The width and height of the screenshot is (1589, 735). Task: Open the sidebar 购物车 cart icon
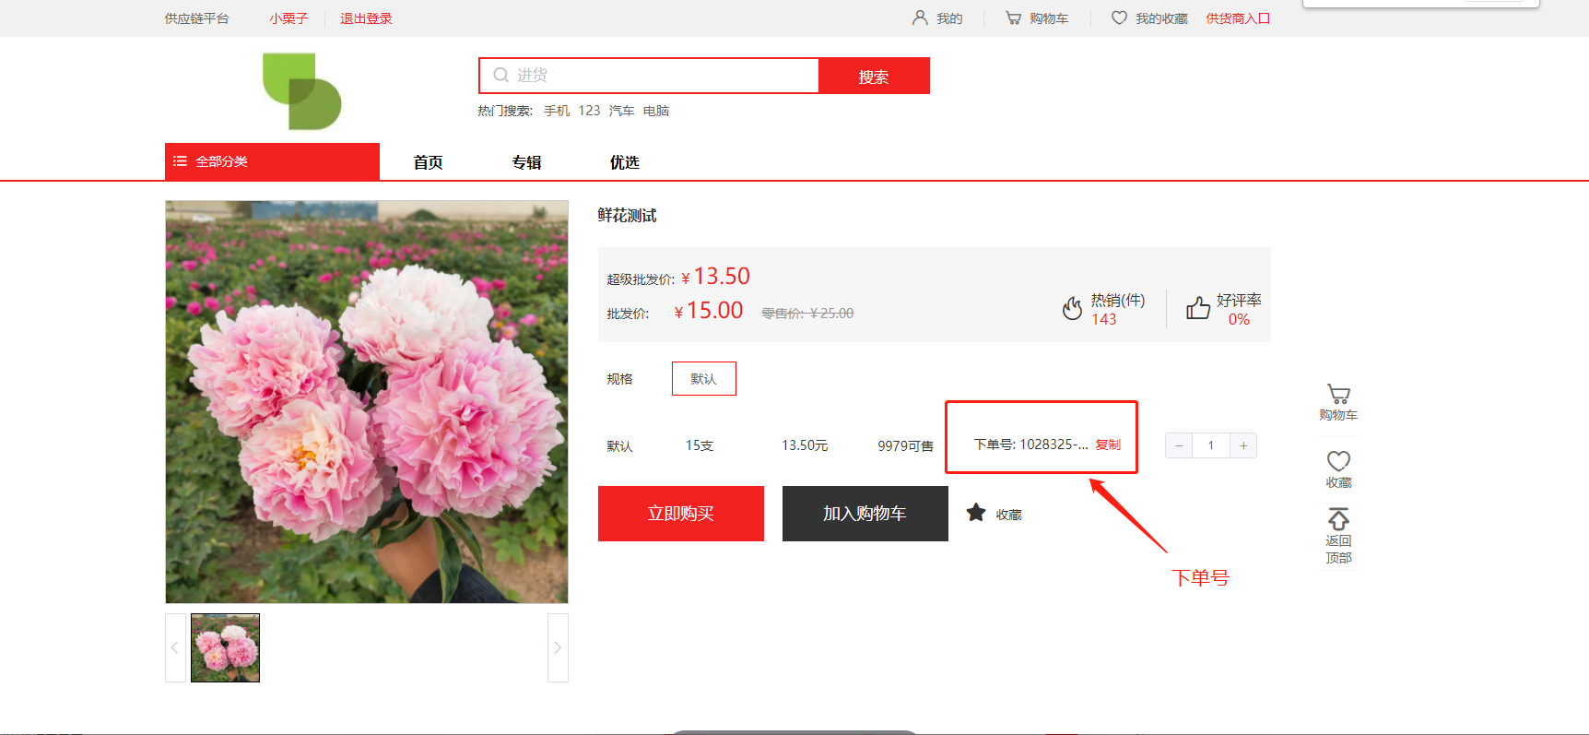coord(1338,395)
